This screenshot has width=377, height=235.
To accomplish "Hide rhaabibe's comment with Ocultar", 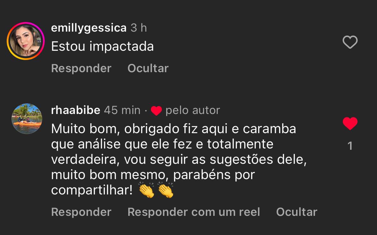I will point(296,212).
